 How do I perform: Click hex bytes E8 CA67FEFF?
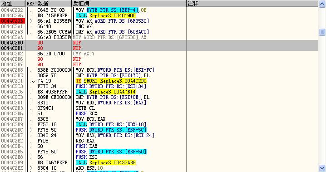click(52, 162)
